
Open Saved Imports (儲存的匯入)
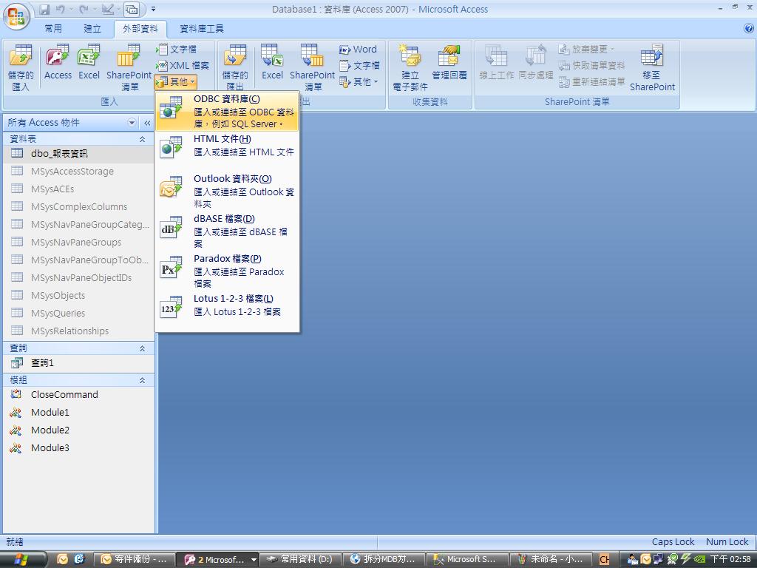pyautogui.click(x=21, y=67)
